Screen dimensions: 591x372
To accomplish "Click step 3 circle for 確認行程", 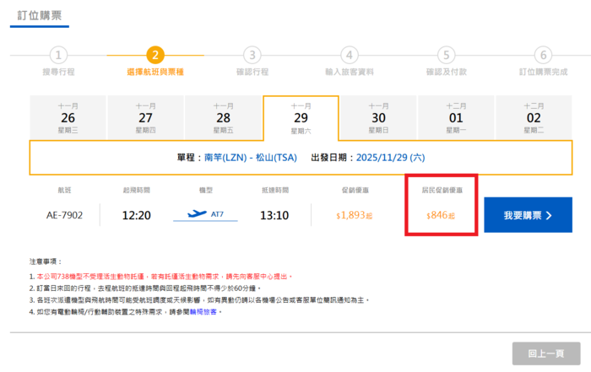I will pyautogui.click(x=252, y=56).
